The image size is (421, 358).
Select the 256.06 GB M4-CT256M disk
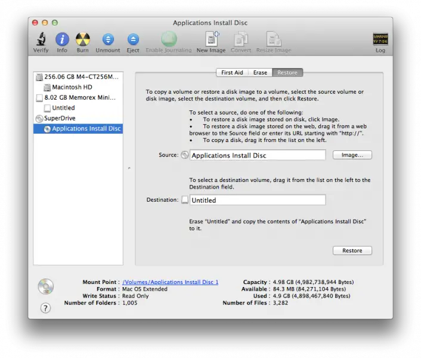[x=78, y=77]
